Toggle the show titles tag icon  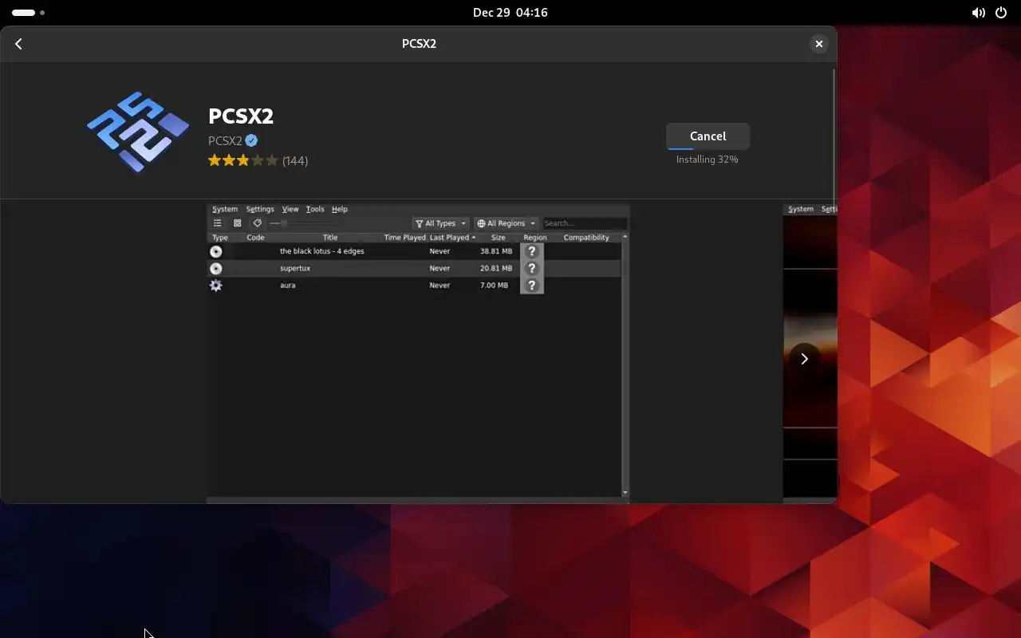pos(257,223)
